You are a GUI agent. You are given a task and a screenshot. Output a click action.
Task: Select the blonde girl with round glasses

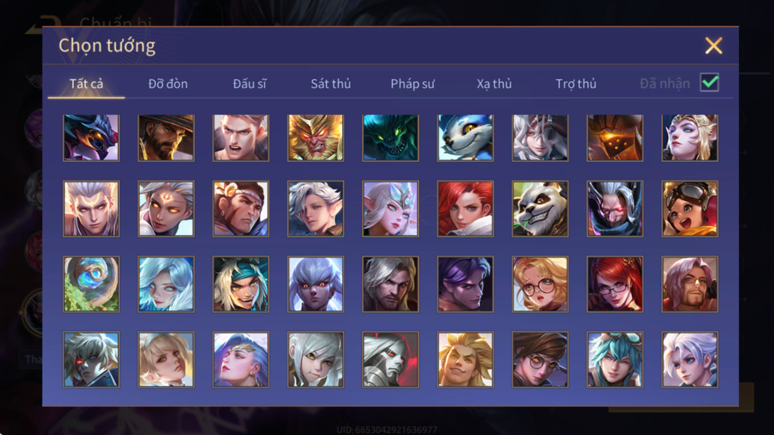tap(540, 284)
